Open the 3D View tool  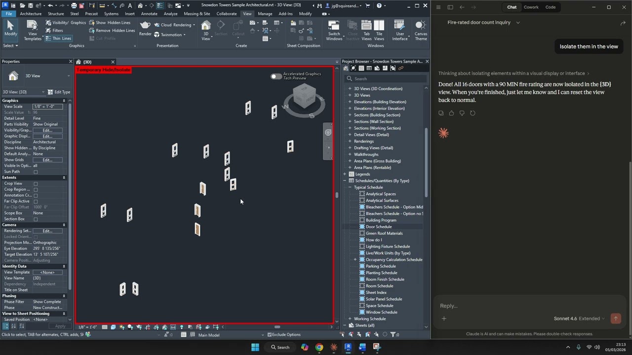click(x=206, y=30)
